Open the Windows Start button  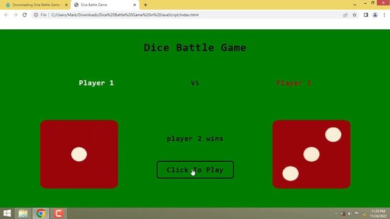pos(7,214)
